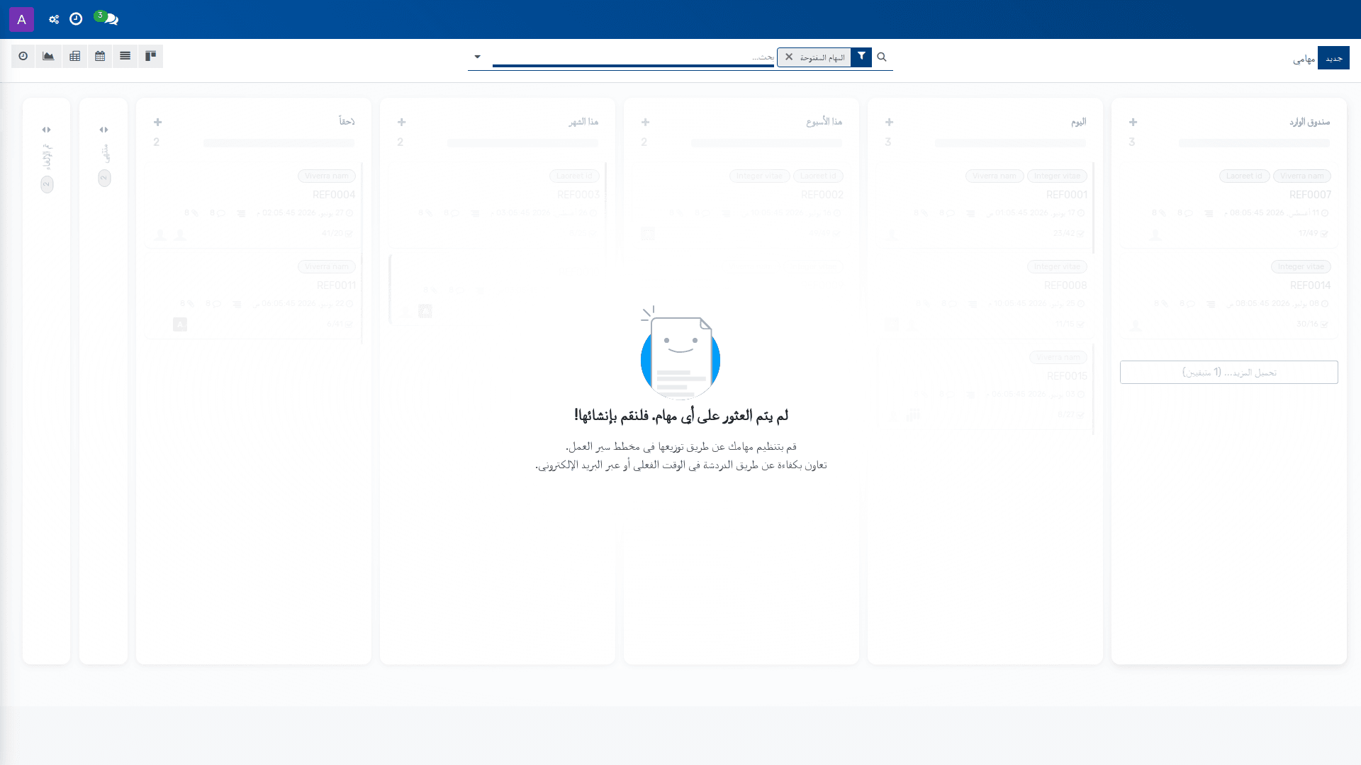Expand the search options dropdown caret
This screenshot has width=1361, height=765.
478,57
